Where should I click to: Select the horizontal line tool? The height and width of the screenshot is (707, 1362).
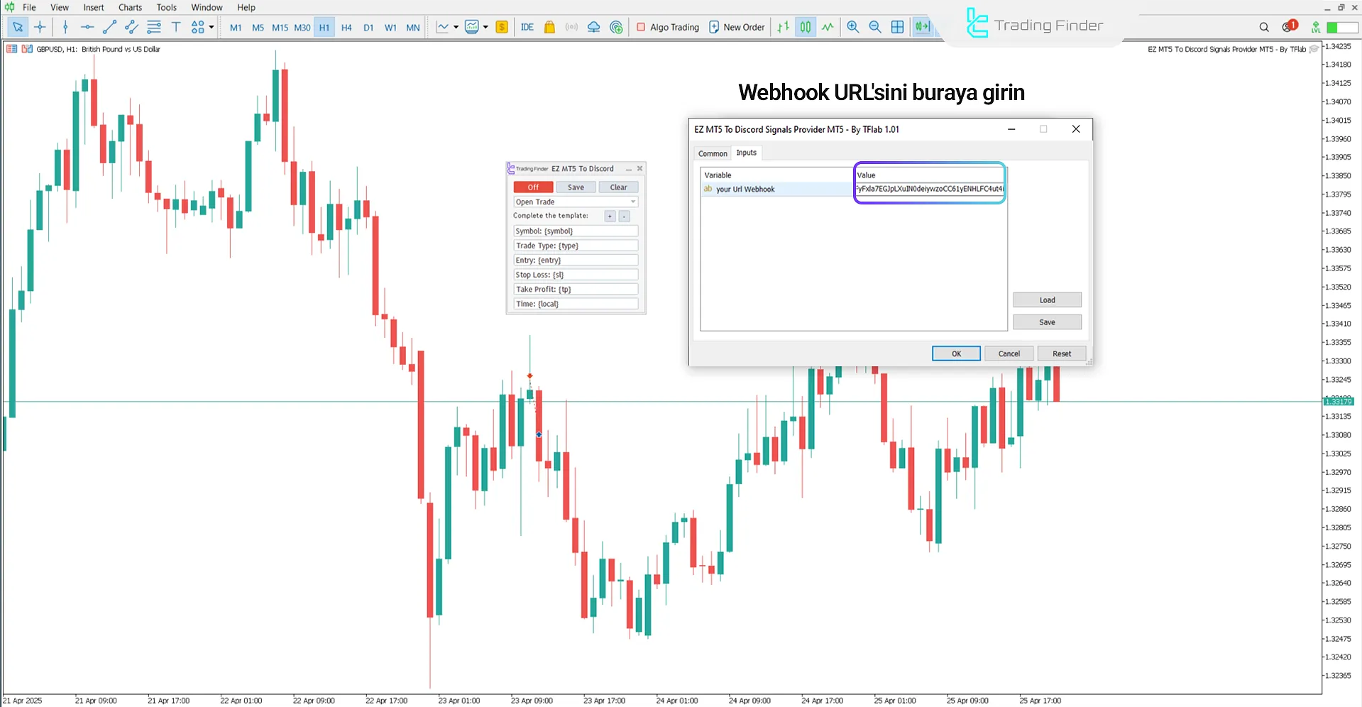pyautogui.click(x=87, y=27)
